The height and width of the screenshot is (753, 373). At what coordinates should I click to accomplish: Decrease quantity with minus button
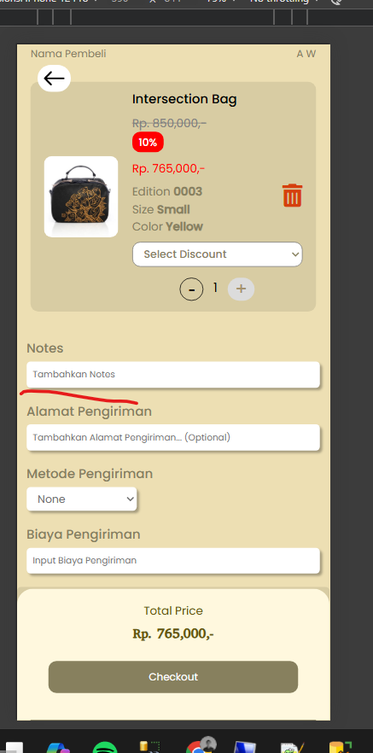coord(191,289)
